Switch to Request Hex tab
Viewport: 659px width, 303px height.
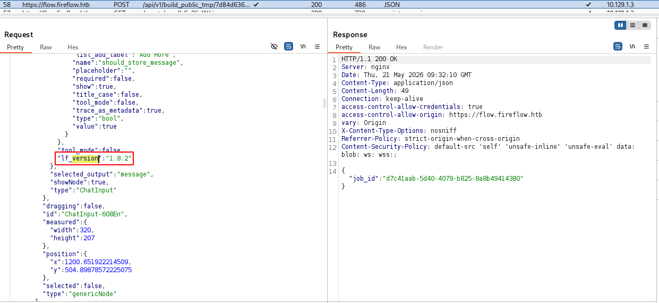tap(73, 47)
